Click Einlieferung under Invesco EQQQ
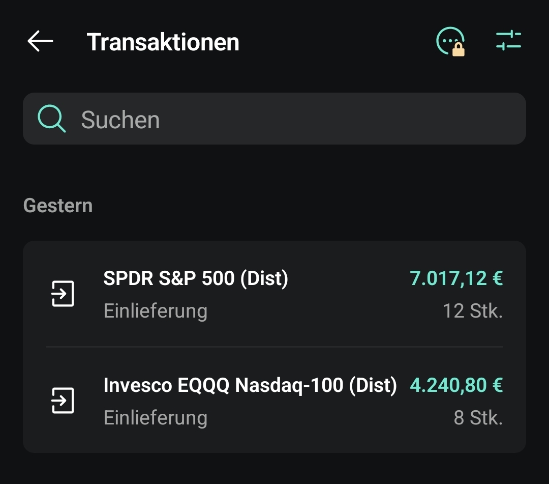Viewport: 549px width, 484px height. click(155, 418)
